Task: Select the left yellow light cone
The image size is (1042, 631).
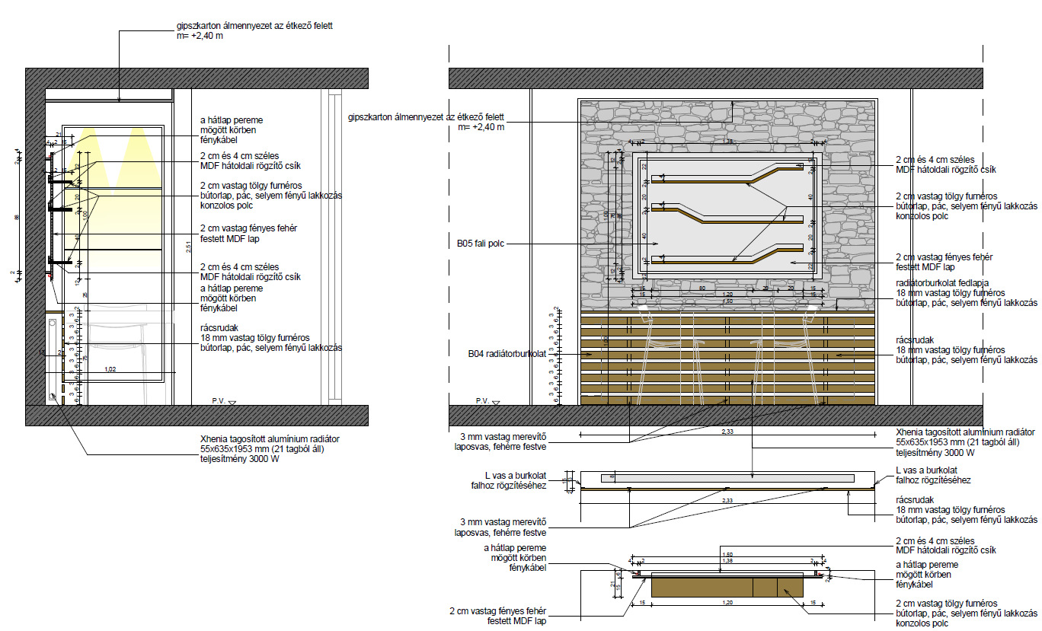Action: point(88,160)
